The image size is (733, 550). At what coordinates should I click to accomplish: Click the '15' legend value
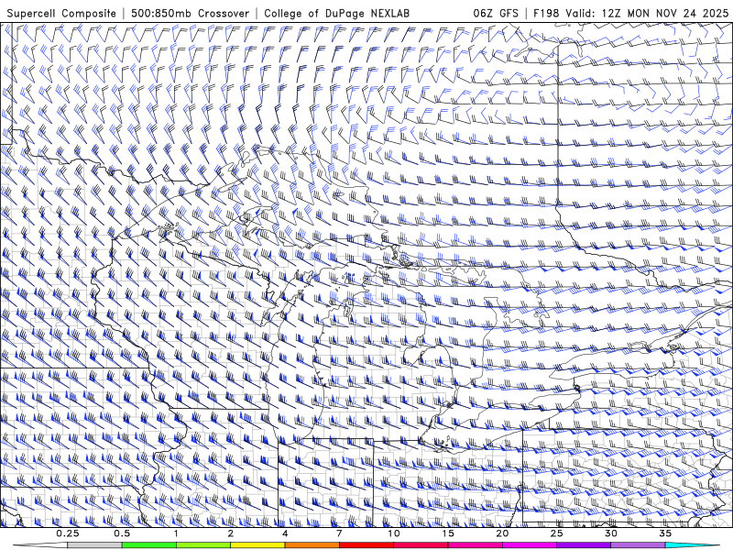pos(448,533)
